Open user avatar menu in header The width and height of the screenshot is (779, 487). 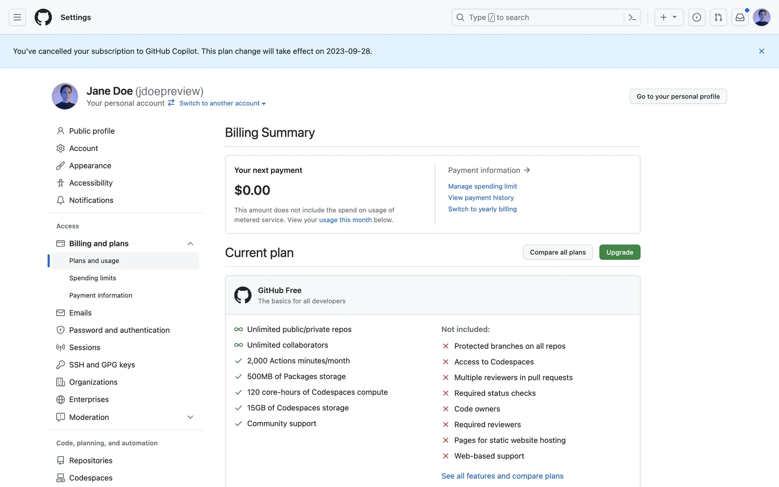pyautogui.click(x=762, y=17)
